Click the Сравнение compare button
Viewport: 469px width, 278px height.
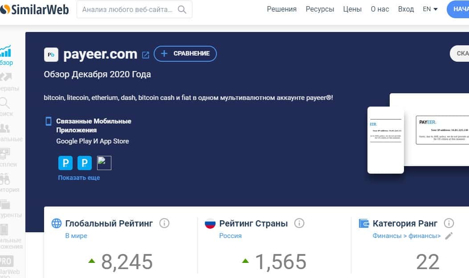point(185,54)
